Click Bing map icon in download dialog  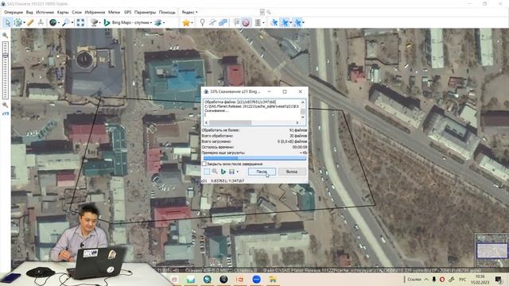tap(223, 172)
